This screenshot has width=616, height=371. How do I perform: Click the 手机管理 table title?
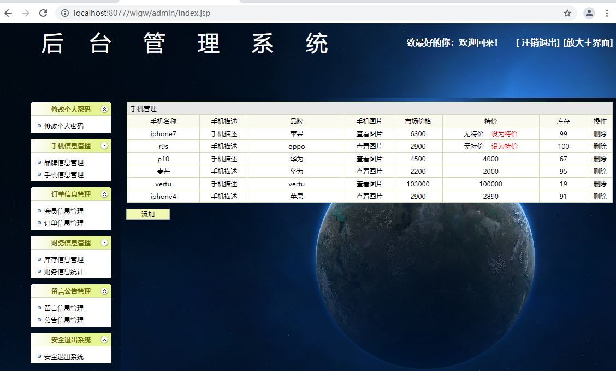click(x=144, y=109)
